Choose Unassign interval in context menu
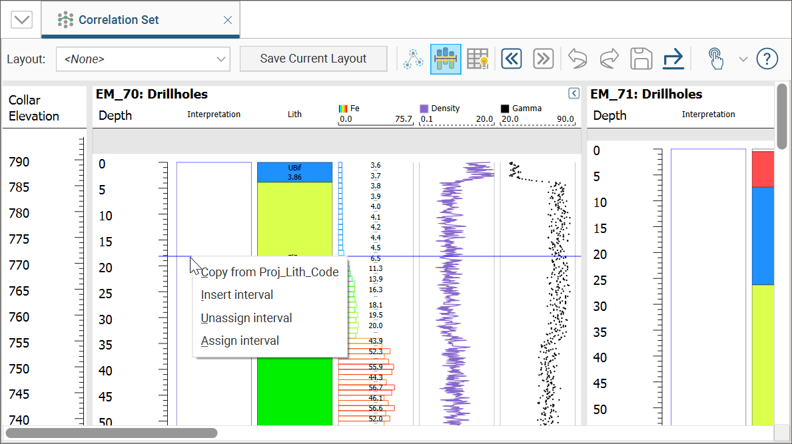792x444 pixels. click(x=246, y=318)
